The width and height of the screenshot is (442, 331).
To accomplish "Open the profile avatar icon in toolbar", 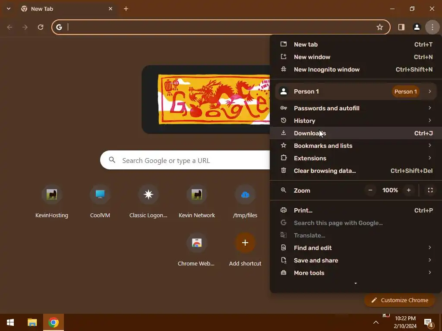I will point(417,27).
